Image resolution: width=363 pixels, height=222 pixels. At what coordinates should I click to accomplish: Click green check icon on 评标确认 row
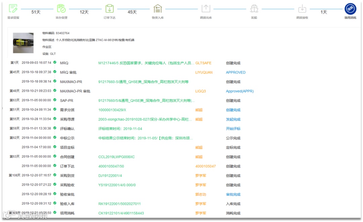click(x=55, y=128)
